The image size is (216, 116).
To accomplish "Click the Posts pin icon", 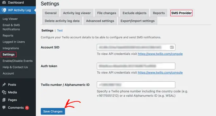I will (4, 85).
